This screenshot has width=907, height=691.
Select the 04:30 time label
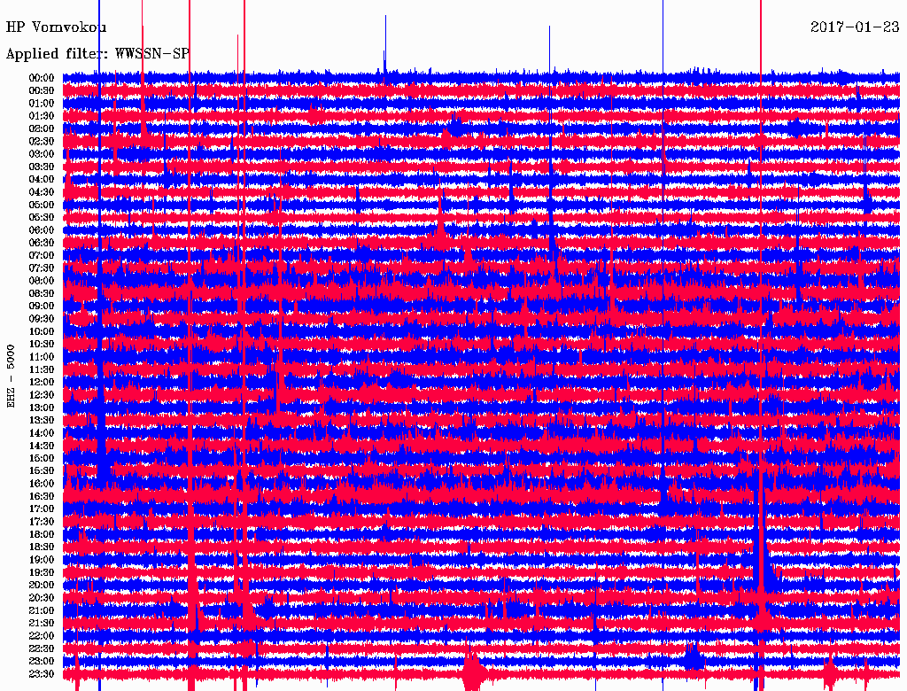(x=42, y=192)
